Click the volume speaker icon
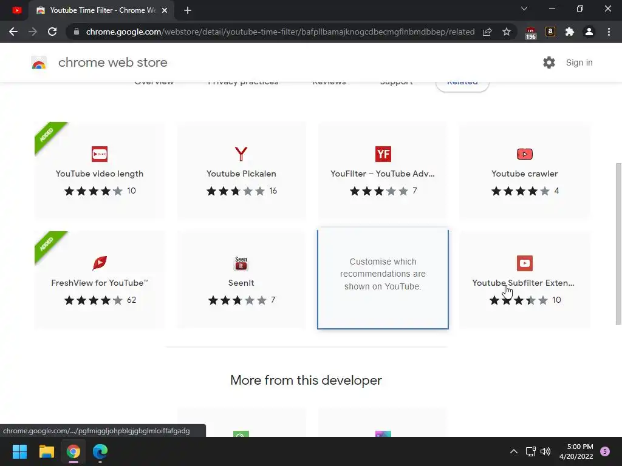The height and width of the screenshot is (466, 622). pyautogui.click(x=545, y=451)
